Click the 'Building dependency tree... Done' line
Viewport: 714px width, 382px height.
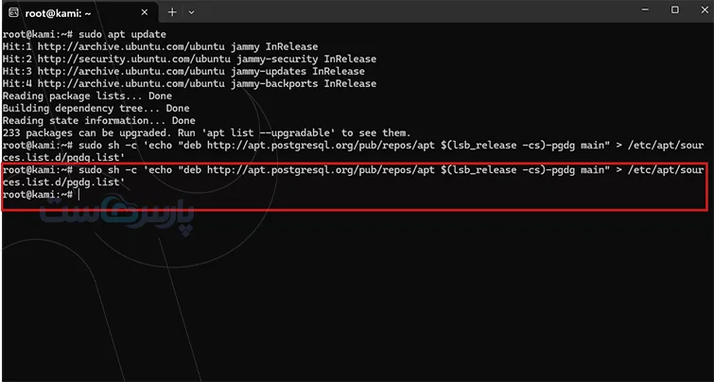96,109
